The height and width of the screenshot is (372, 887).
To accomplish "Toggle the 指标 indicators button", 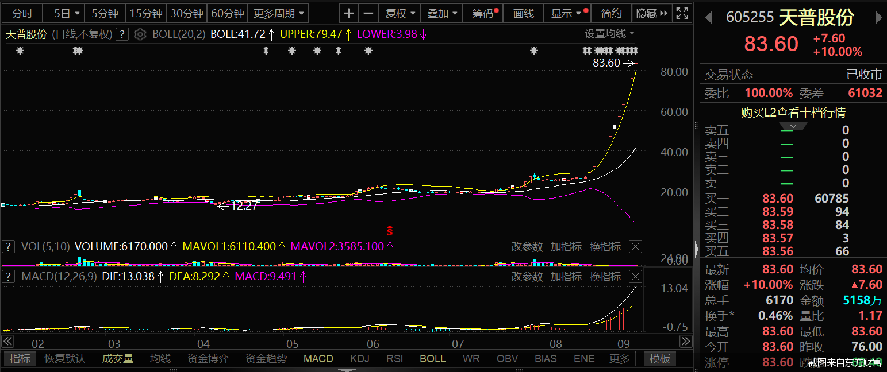I will click(21, 359).
